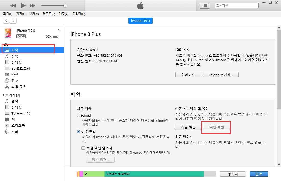
Task: Go forward with the right arrow button
Action: [x=13, y=21]
